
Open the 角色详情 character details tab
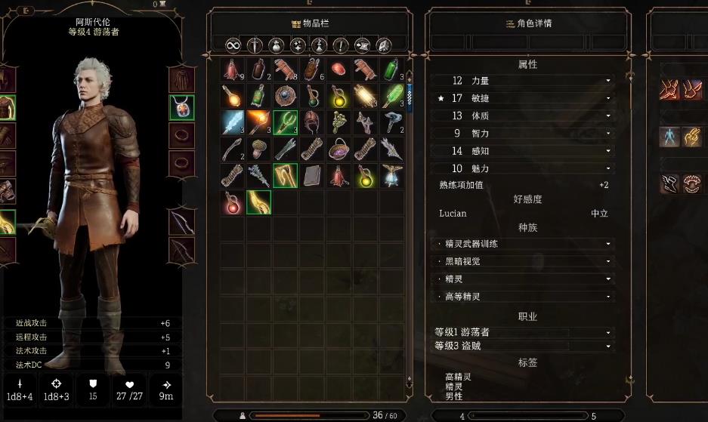(529, 23)
